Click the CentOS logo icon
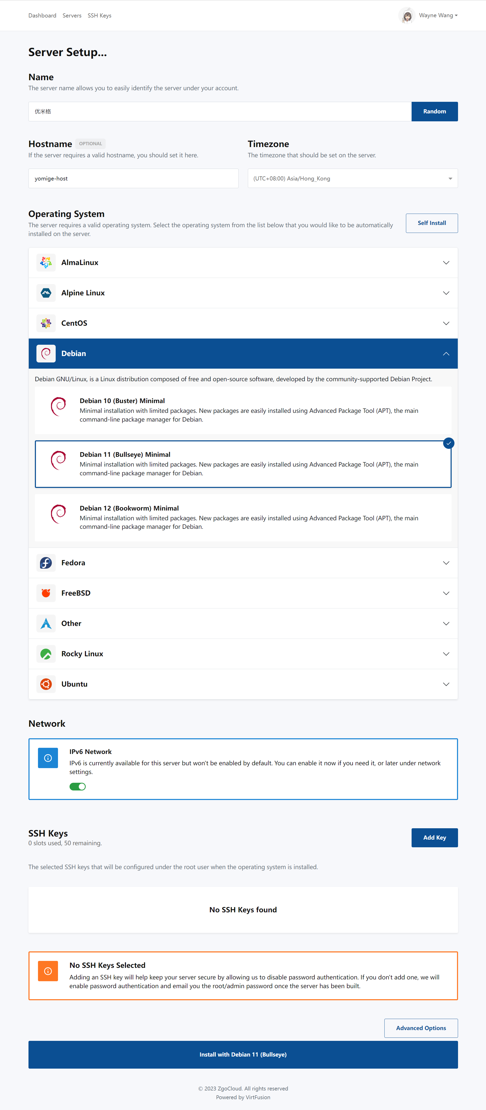The width and height of the screenshot is (486, 1110). tap(46, 323)
